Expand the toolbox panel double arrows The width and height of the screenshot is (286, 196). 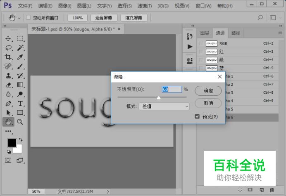5,26
